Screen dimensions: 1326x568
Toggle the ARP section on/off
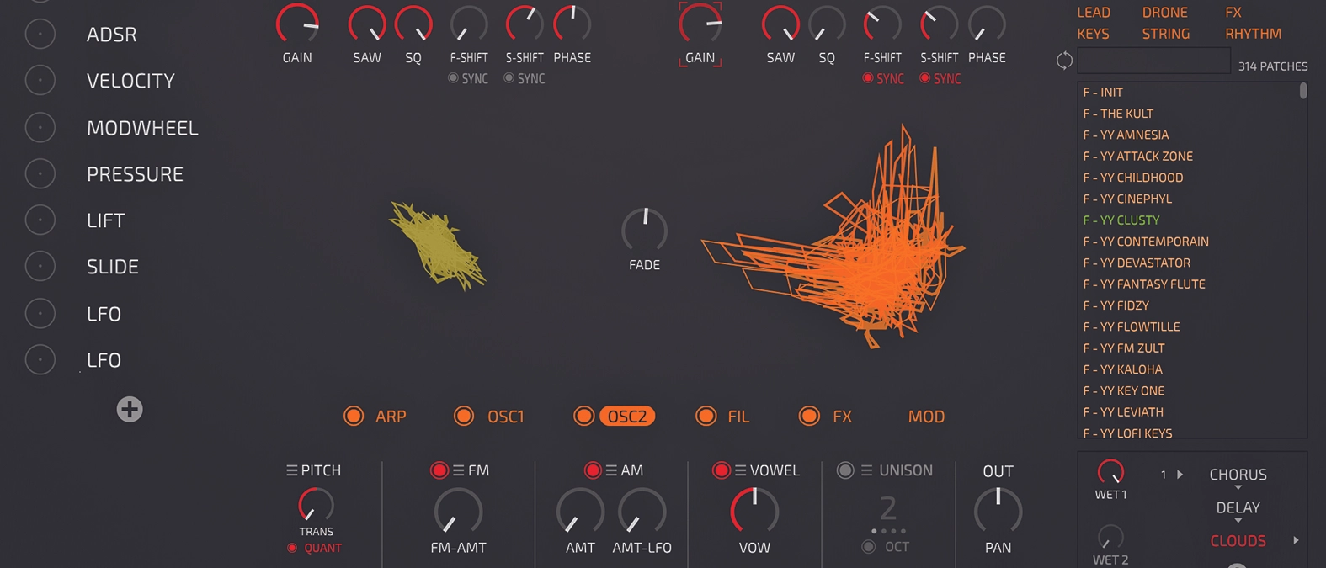click(354, 417)
